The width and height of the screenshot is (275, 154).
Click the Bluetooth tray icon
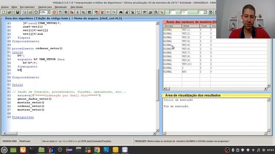pos(233,150)
